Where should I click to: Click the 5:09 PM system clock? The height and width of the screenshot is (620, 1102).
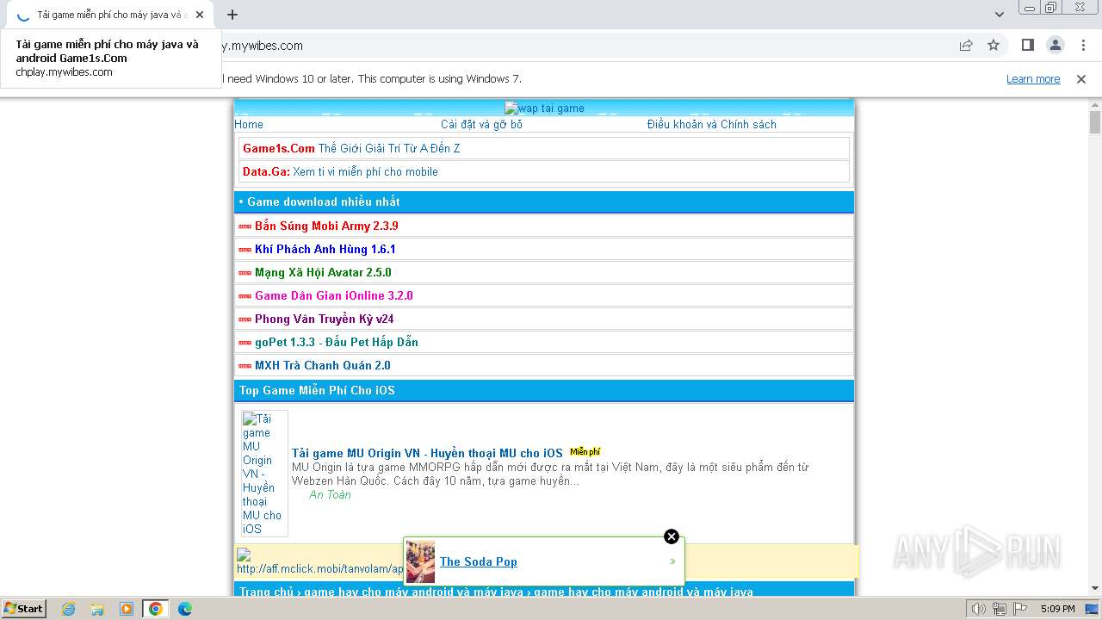click(x=1058, y=609)
